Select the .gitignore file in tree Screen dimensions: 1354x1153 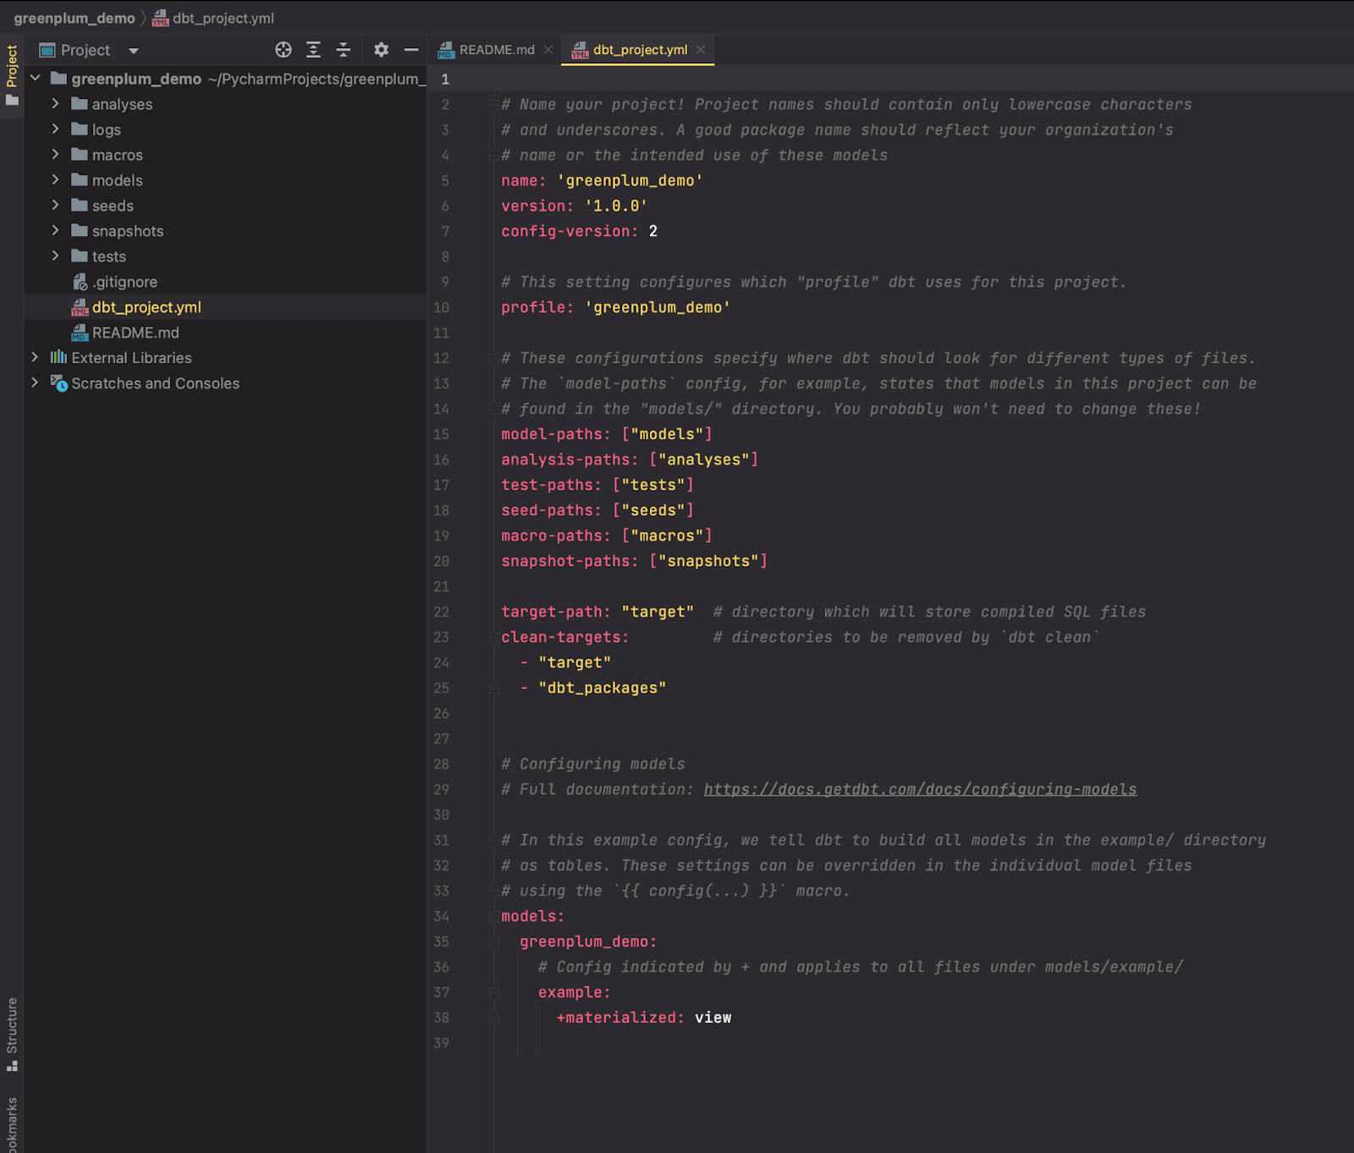pyautogui.click(x=124, y=282)
